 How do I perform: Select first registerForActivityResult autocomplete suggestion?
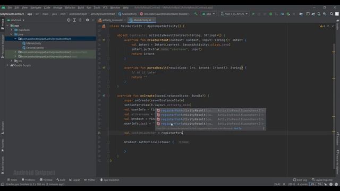[210, 110]
